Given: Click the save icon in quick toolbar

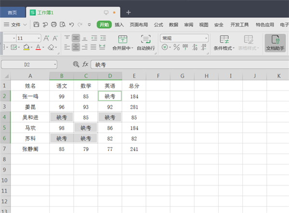Looking at the screenshot, I should point(37,25).
